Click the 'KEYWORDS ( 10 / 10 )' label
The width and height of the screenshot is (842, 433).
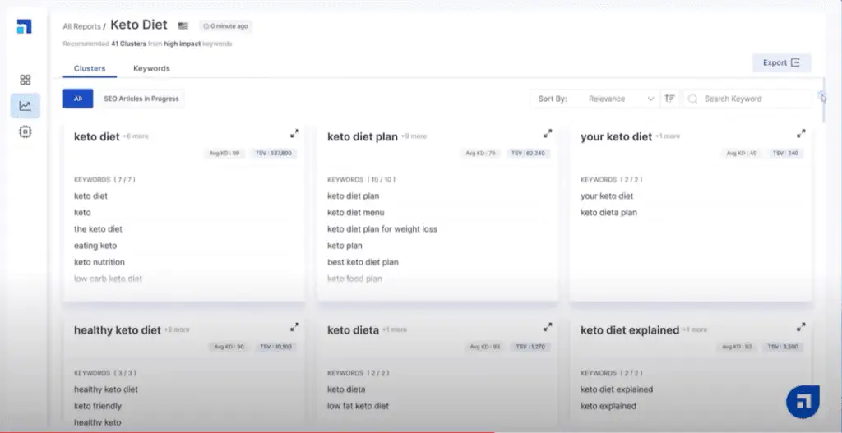point(362,180)
